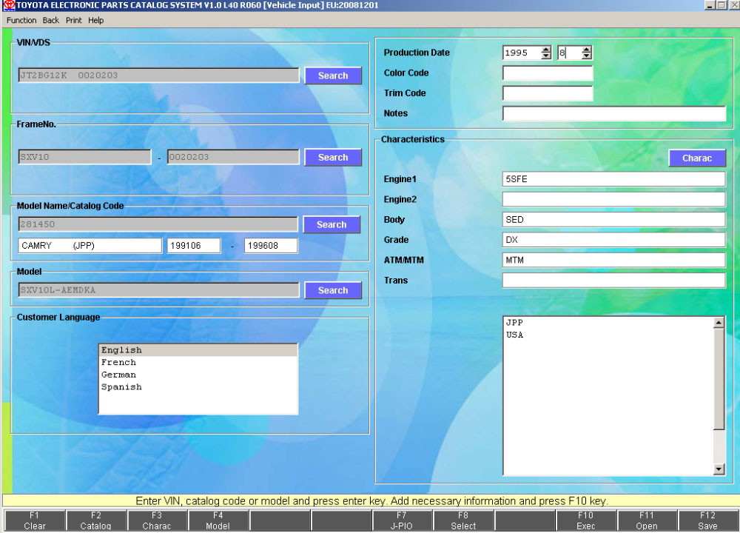Click the F12 Save function key
The image size is (740, 533).
point(707,520)
